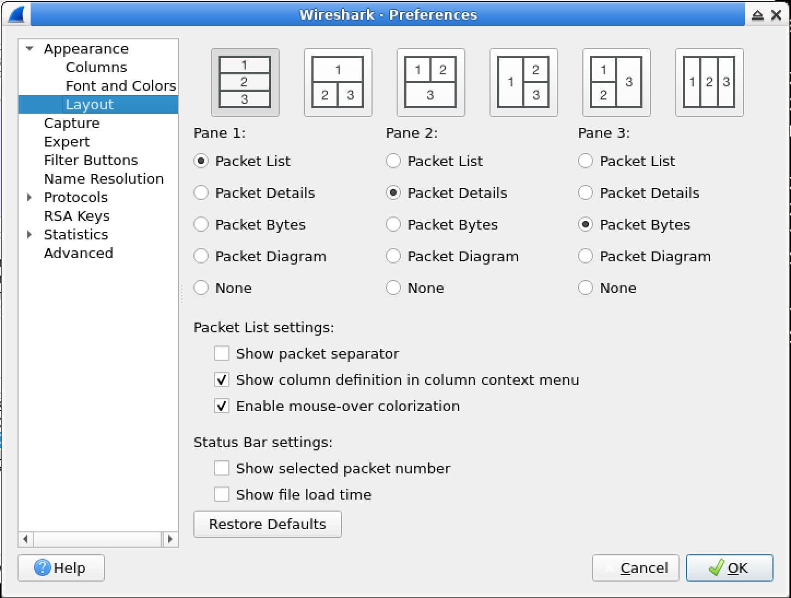Image resolution: width=791 pixels, height=598 pixels.
Task: Close the Preferences window with X
Action: pyautogui.click(x=776, y=15)
